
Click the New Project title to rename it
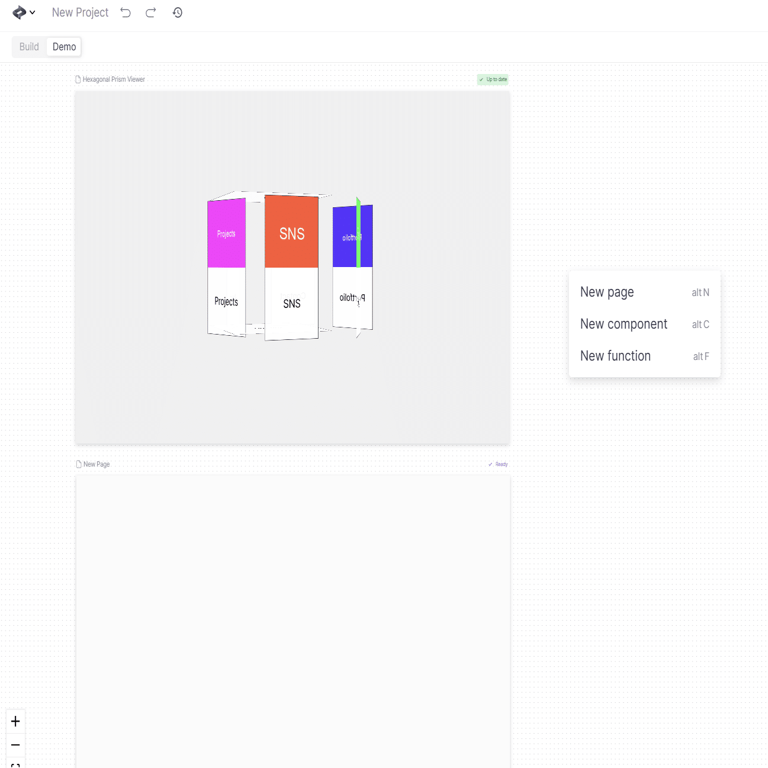tap(80, 12)
